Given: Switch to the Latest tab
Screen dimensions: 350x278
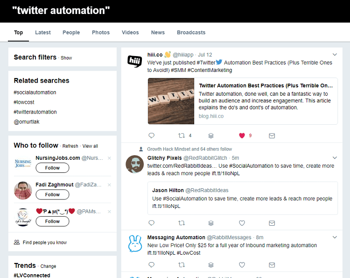Looking at the screenshot, I should click(43, 33).
